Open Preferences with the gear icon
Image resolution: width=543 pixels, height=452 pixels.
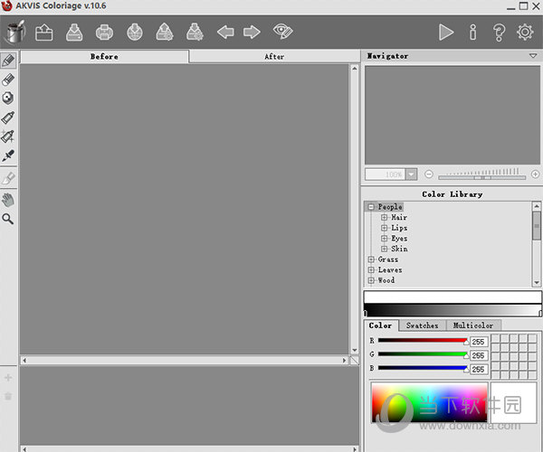pyautogui.click(x=525, y=33)
